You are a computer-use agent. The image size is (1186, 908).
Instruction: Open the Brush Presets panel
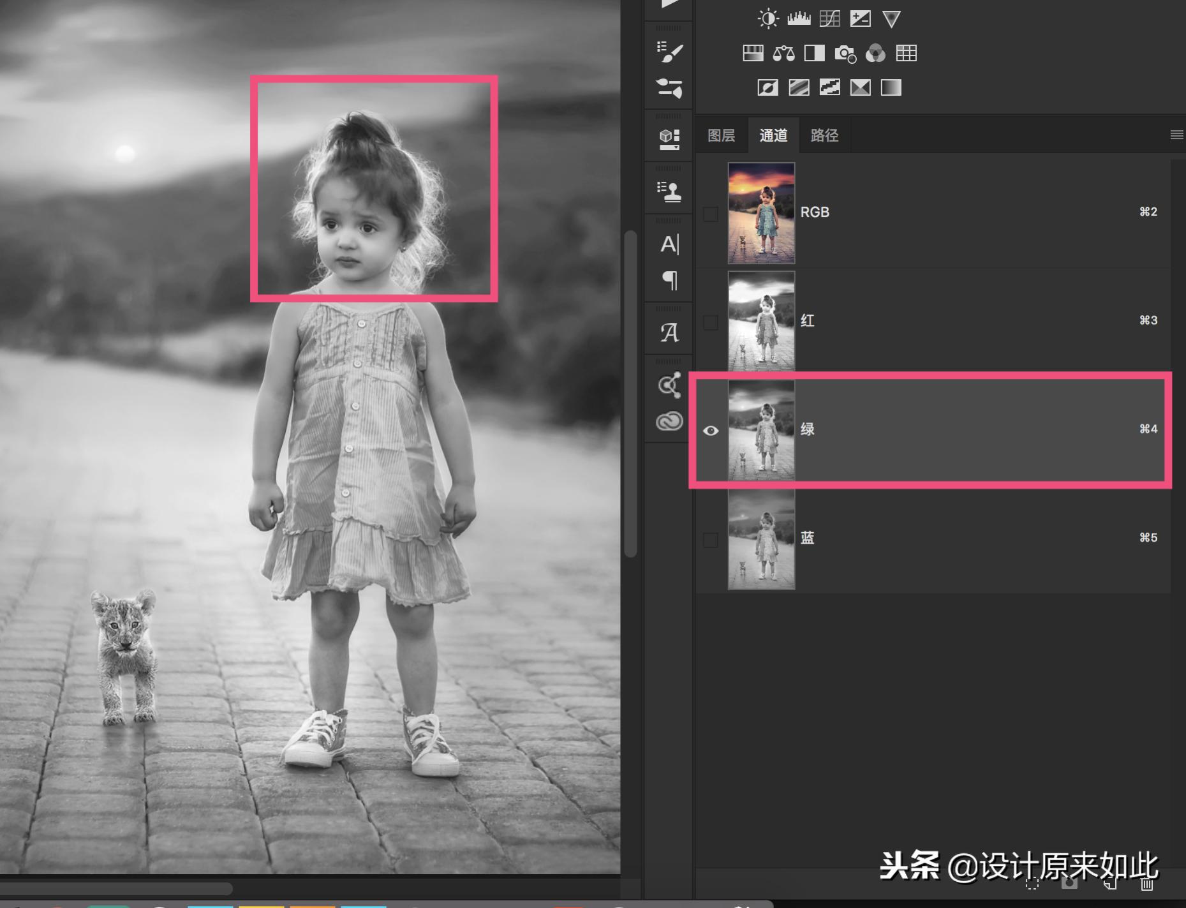[x=669, y=52]
